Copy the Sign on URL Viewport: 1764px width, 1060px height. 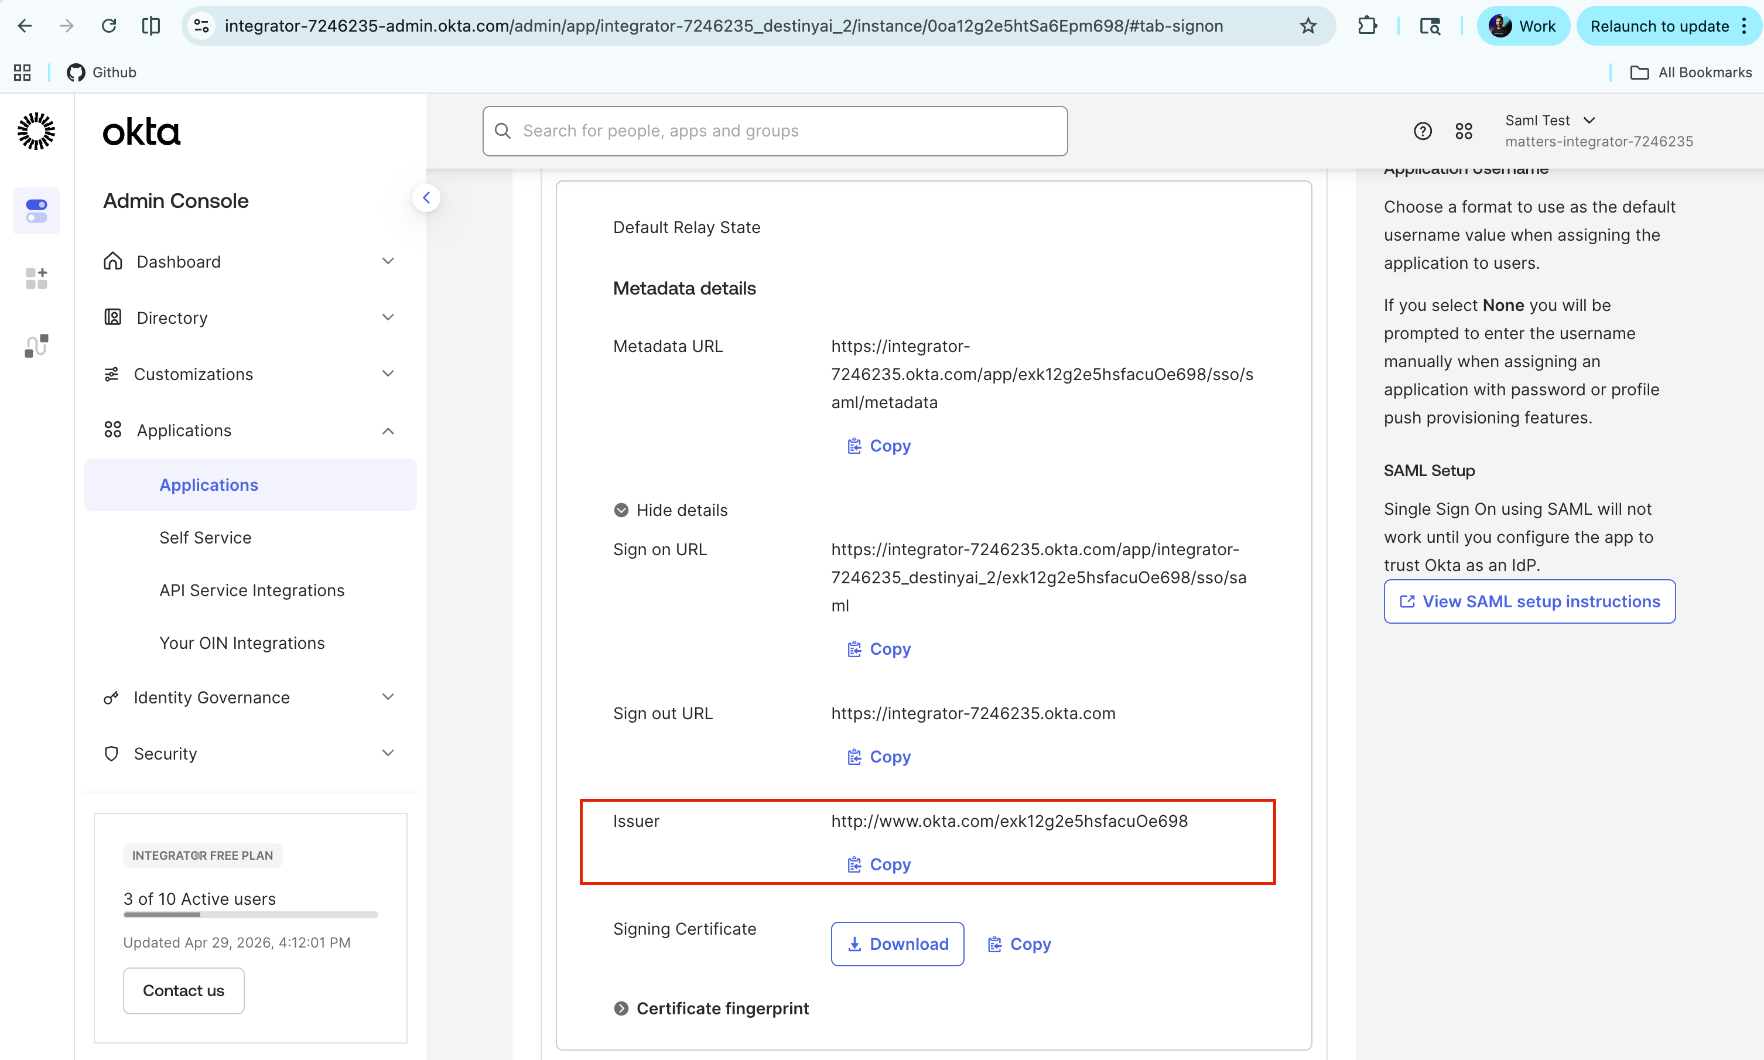pyautogui.click(x=879, y=649)
